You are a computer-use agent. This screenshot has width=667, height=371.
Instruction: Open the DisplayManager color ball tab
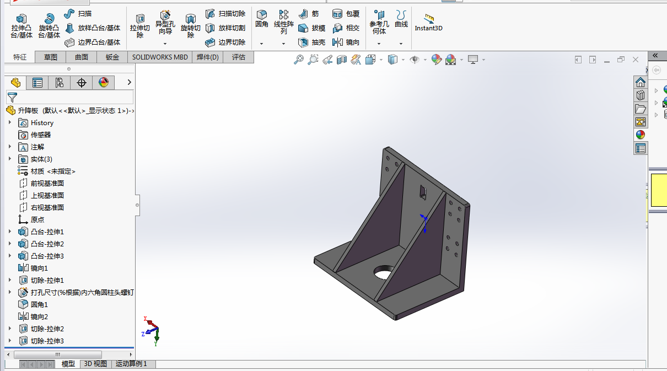point(104,83)
